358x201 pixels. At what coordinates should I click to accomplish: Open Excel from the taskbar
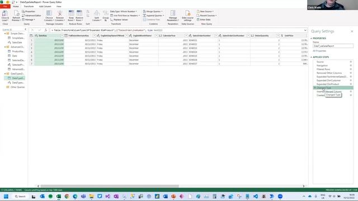pos(59,197)
